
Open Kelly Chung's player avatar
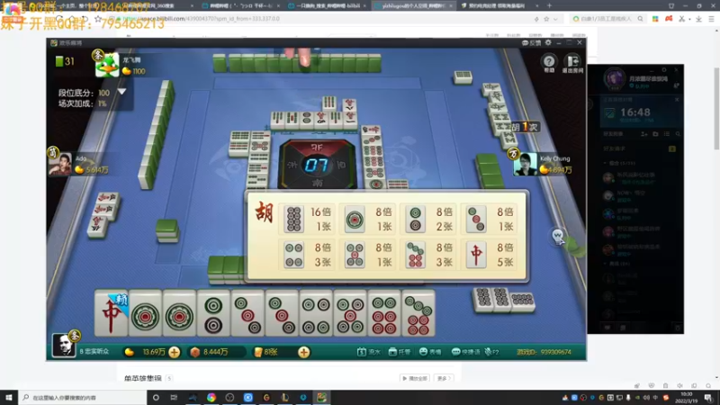pyautogui.click(x=526, y=164)
